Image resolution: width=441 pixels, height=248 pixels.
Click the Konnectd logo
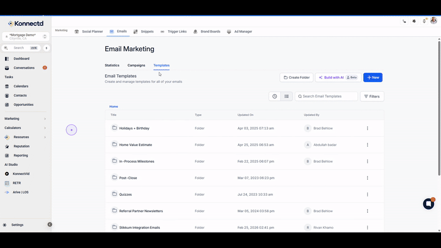25,23
